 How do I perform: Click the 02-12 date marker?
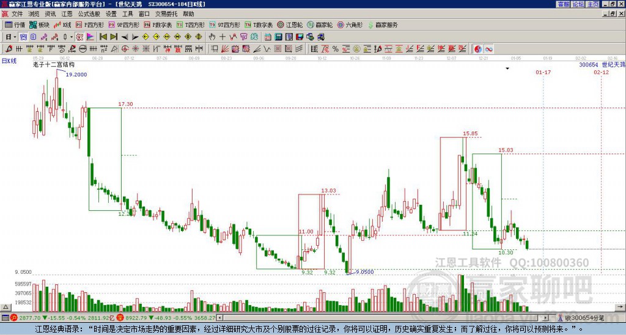tap(602, 72)
